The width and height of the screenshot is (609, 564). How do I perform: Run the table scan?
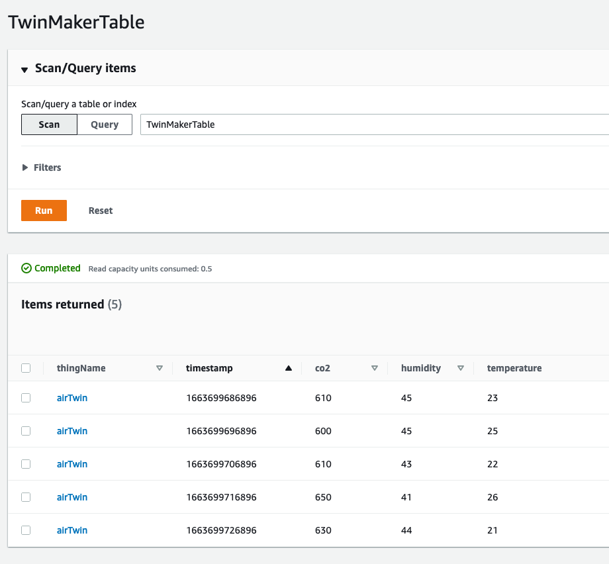coord(44,210)
